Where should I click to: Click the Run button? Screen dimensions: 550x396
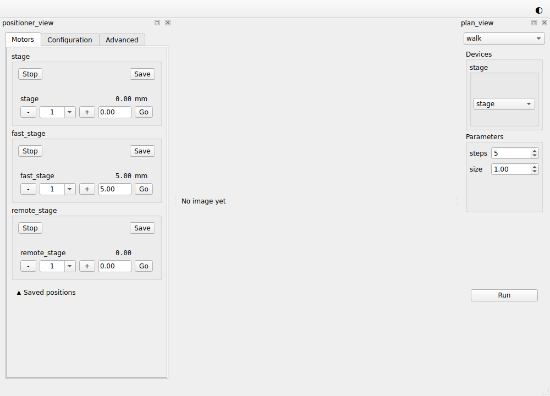tap(504, 295)
